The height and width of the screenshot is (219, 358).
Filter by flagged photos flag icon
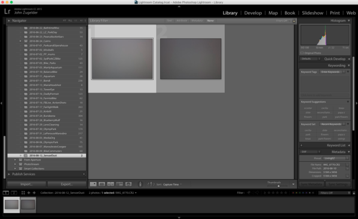pyautogui.click(x=249, y=193)
